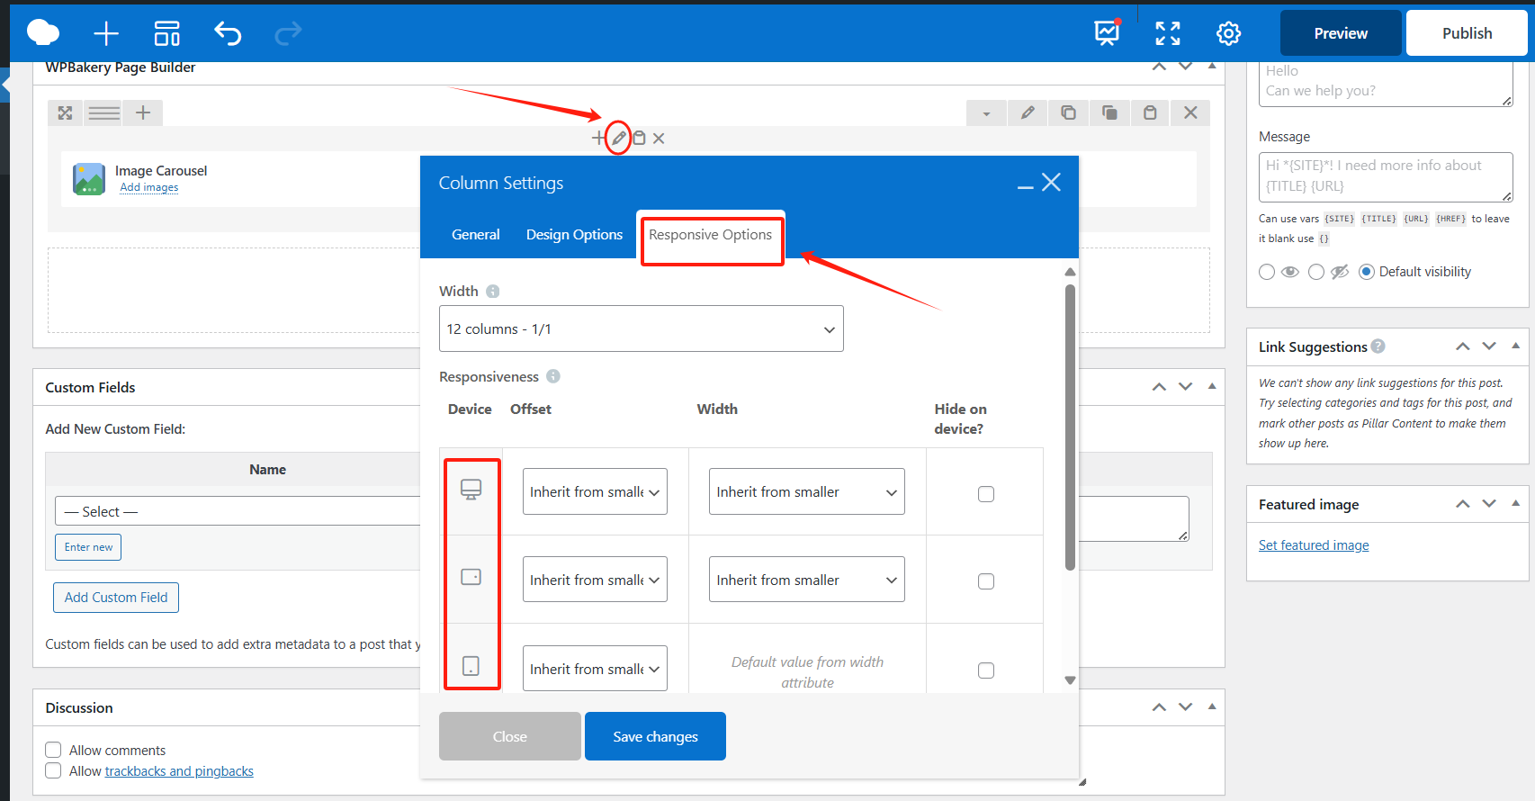
Task: Switch to the Design Options tab
Action: 574,234
